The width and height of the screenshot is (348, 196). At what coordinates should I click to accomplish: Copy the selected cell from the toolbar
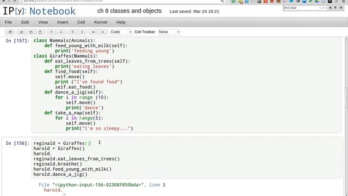point(31,32)
